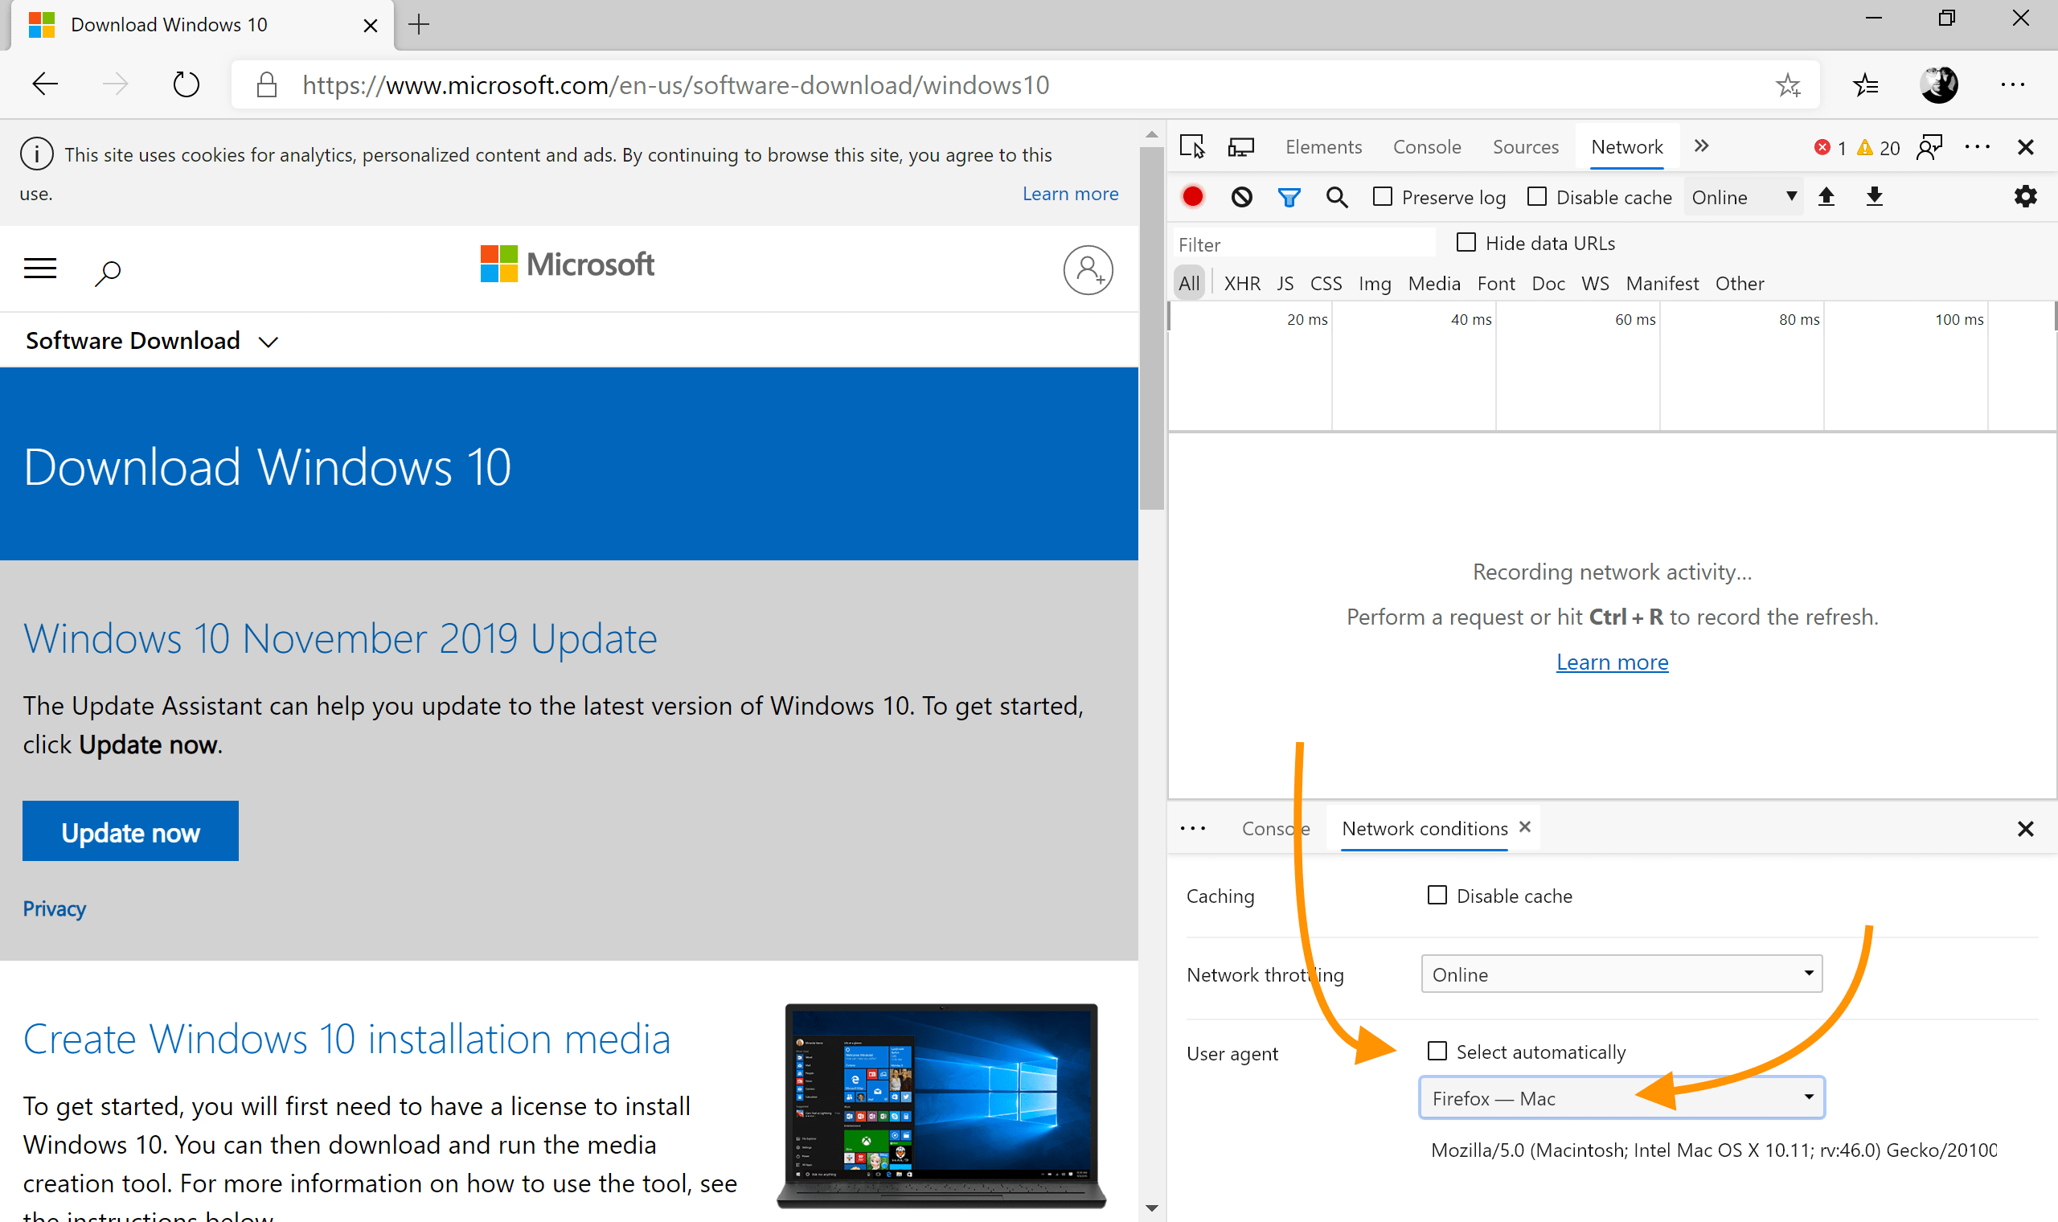Click the browser forward arrow
2058x1222 pixels.
click(x=115, y=84)
